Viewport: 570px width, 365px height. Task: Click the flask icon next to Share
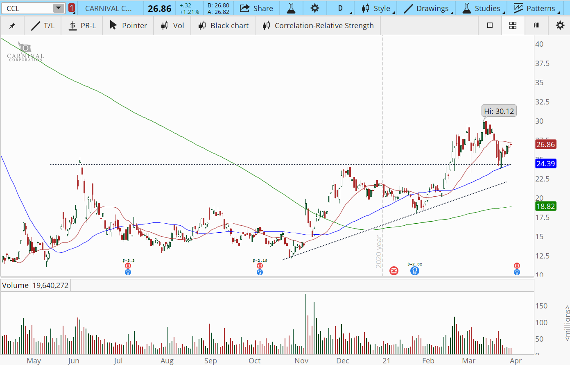coord(291,8)
